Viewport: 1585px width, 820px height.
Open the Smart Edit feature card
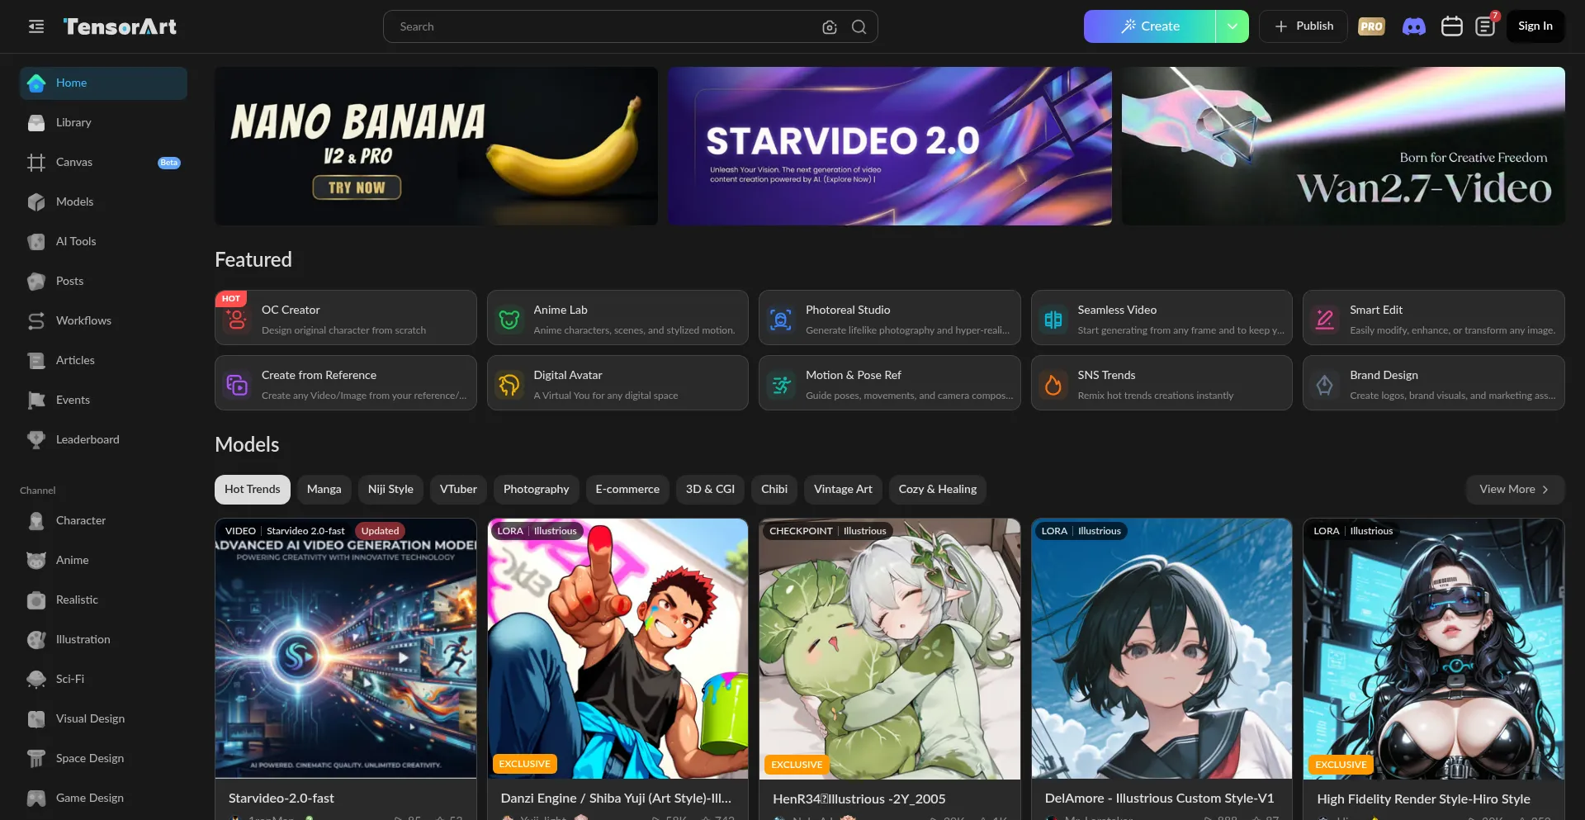(x=1434, y=318)
